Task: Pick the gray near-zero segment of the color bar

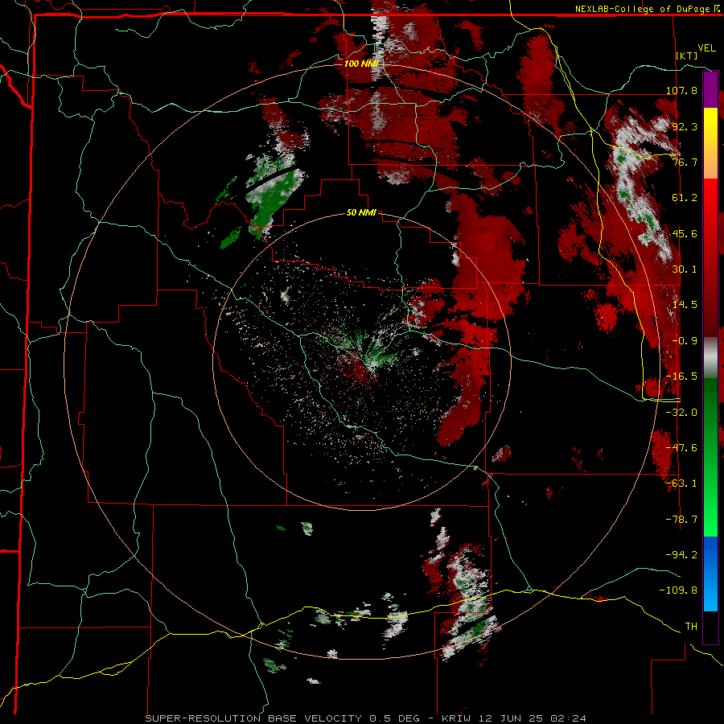Action: tap(710, 358)
